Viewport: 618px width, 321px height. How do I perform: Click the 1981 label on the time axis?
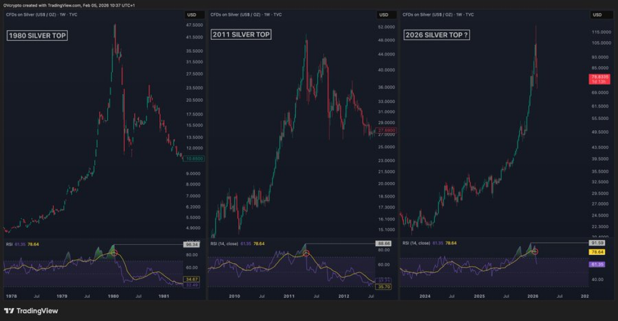click(x=164, y=296)
